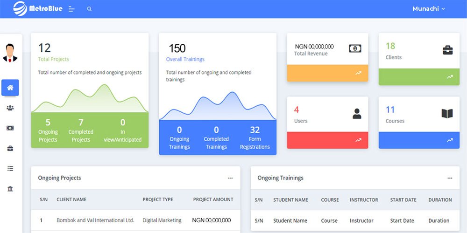The image size is (467, 233).
Task: Click the search magnifier in header
Action: (89, 9)
